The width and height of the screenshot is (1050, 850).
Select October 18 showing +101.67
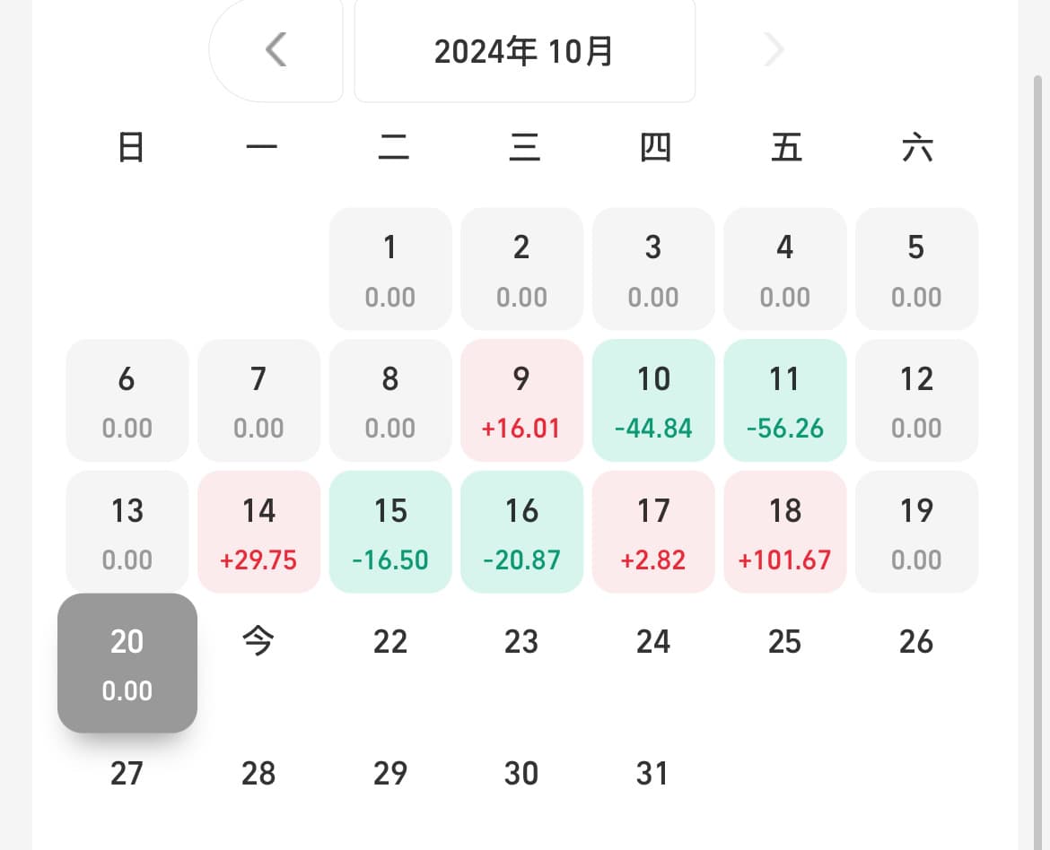tap(784, 533)
